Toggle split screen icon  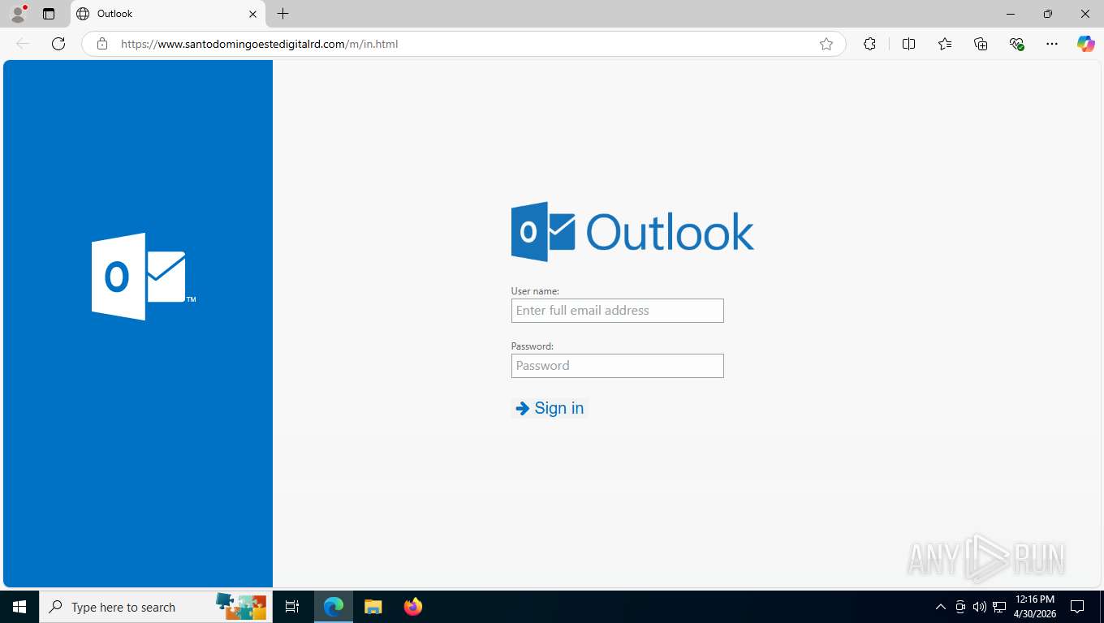coord(908,44)
